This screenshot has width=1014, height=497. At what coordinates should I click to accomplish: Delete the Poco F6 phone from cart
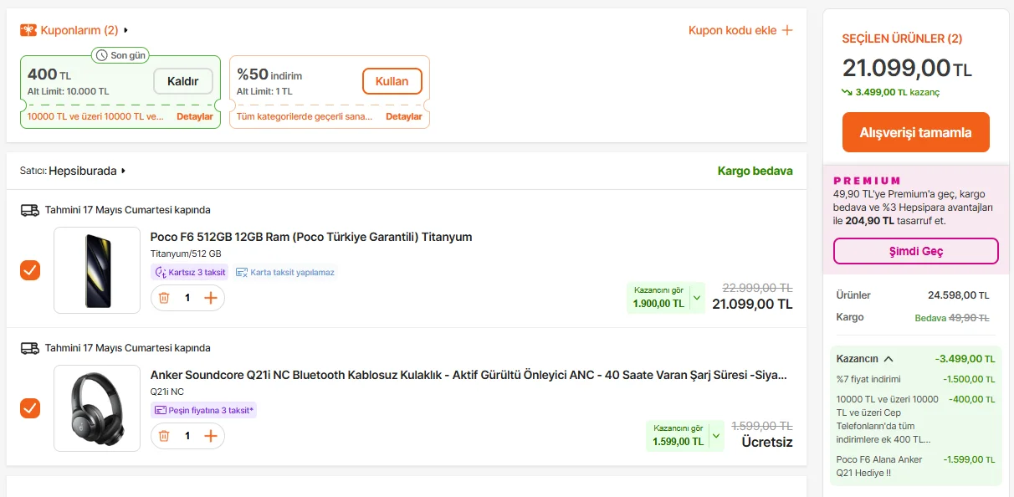coord(164,298)
